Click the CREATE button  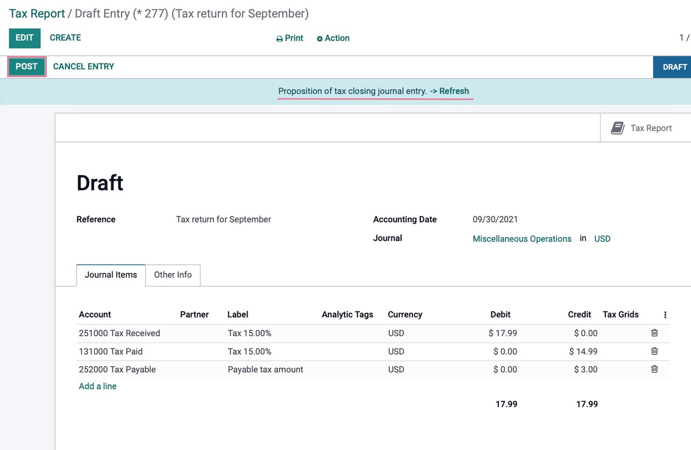65,38
